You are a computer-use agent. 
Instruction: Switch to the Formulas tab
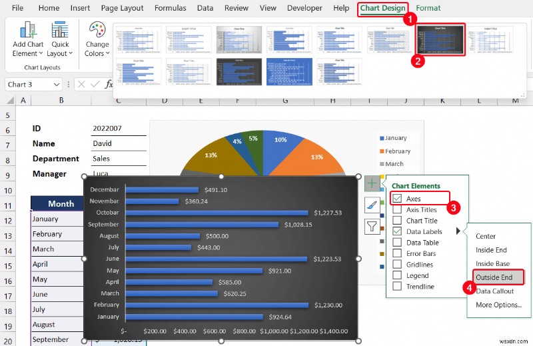(x=171, y=8)
